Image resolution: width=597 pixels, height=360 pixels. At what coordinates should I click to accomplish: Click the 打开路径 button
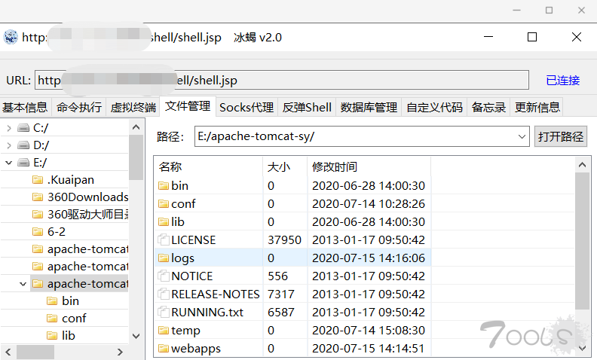(561, 136)
